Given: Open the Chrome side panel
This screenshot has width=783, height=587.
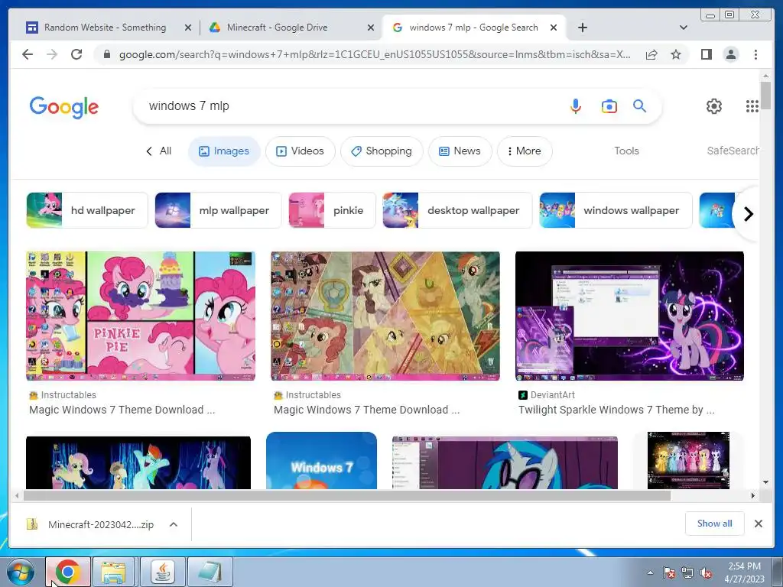Looking at the screenshot, I should coord(706,54).
